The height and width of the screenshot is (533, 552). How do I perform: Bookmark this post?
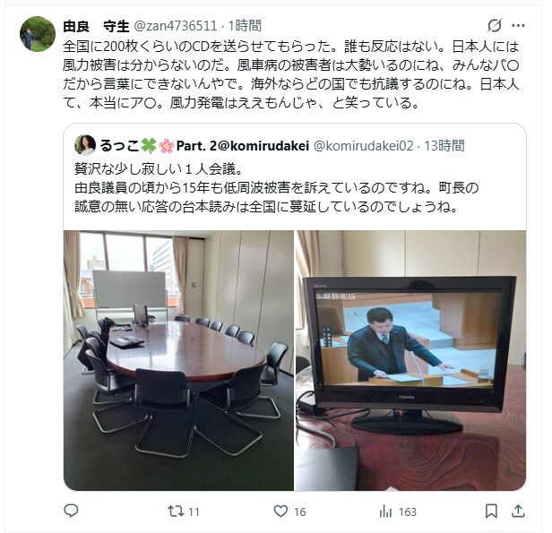pos(491,511)
